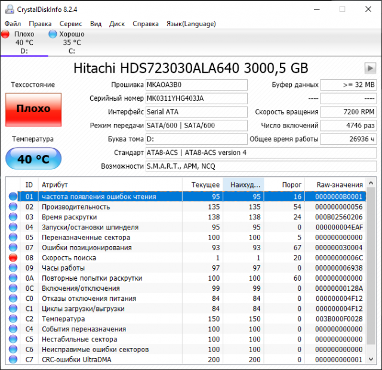The width and height of the screenshot is (382, 370).
Task: Open the Вид menu
Action: click(x=95, y=24)
